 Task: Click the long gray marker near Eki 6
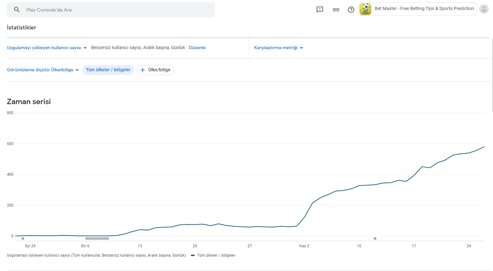point(97,238)
